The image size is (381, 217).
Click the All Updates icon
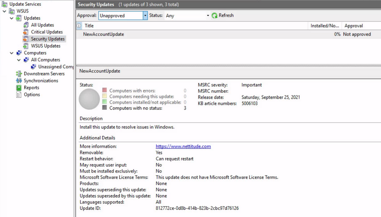pyautogui.click(x=26, y=25)
